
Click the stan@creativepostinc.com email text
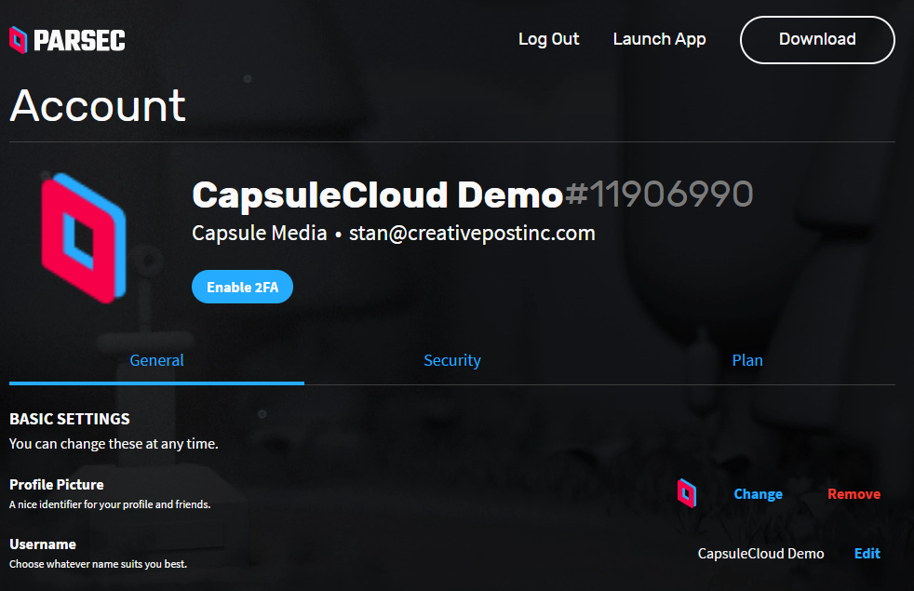coord(472,234)
